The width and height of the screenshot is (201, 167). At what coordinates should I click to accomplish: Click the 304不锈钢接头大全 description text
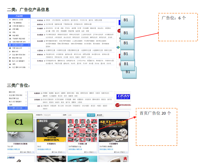(75, 147)
